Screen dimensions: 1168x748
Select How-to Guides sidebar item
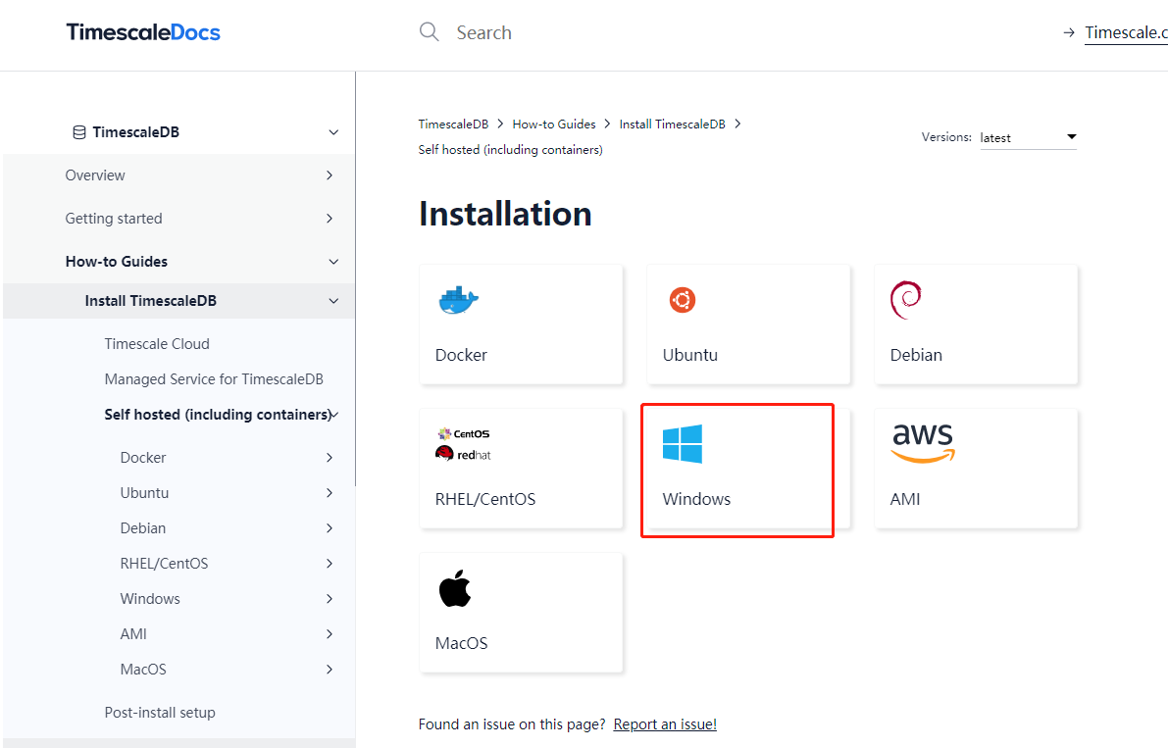click(116, 262)
